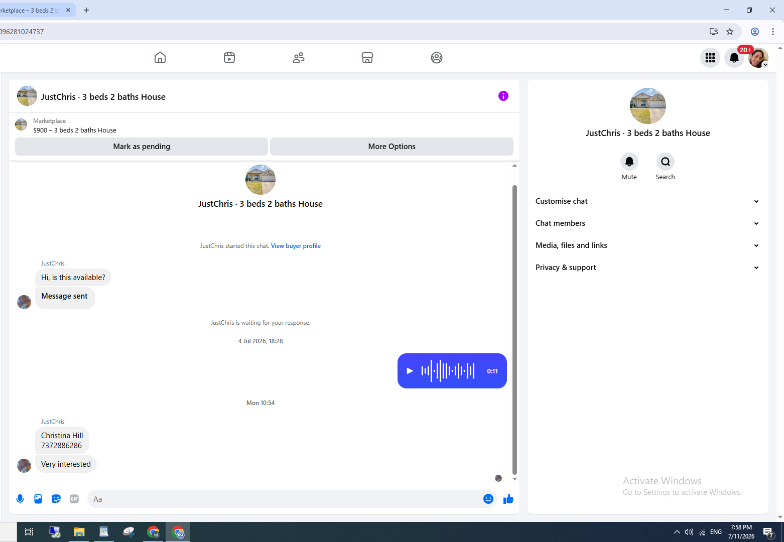Open the View buyer profile link
784x542 pixels.
tap(296, 246)
